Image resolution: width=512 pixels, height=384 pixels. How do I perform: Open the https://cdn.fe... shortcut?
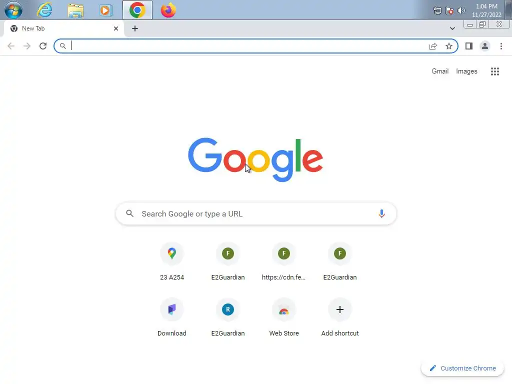284,261
